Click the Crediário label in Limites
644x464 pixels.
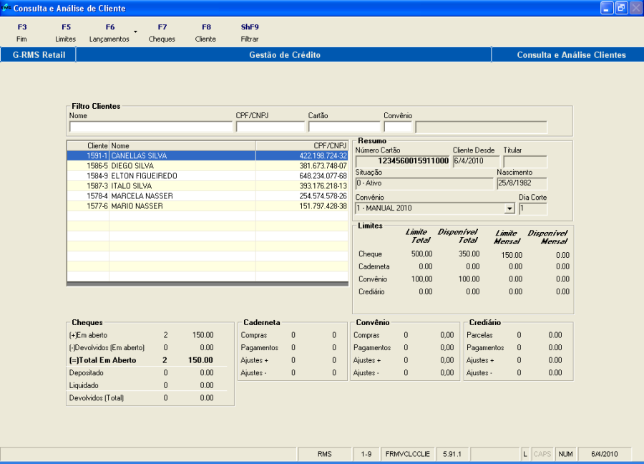371,292
